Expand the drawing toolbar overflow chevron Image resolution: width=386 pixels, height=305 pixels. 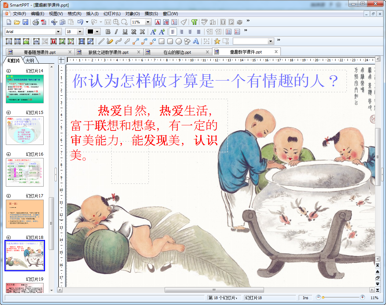279,40
